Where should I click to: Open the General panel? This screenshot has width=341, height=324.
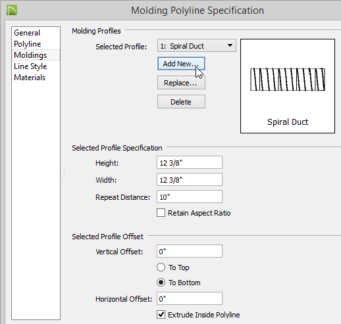(27, 33)
